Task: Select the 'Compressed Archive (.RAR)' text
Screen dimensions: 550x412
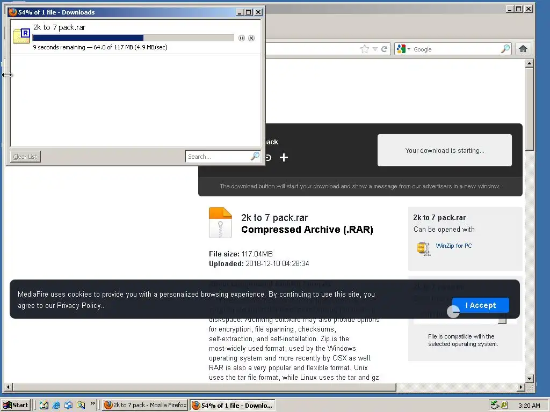Action: (307, 230)
